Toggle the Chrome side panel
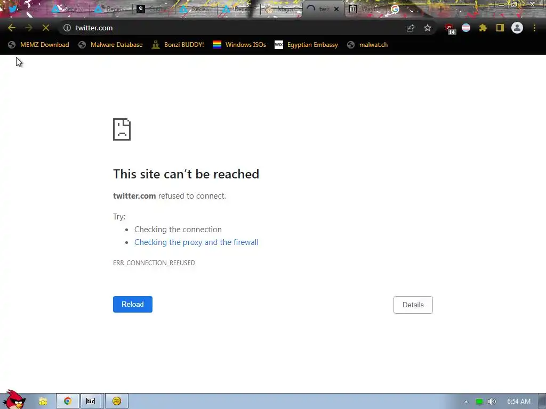The height and width of the screenshot is (409, 546). (500, 28)
